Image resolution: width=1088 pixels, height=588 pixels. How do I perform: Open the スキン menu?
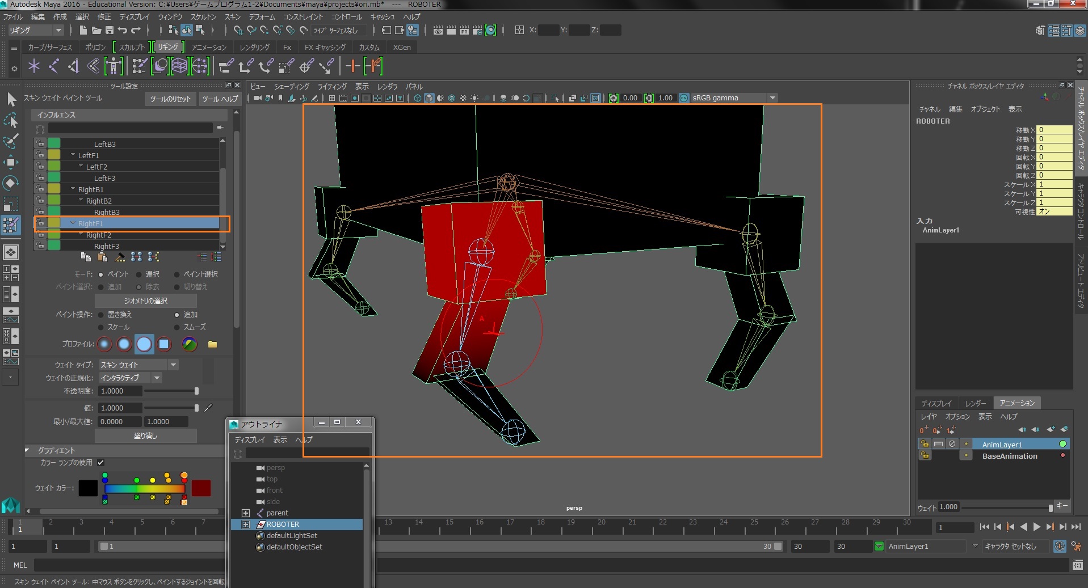coord(232,16)
